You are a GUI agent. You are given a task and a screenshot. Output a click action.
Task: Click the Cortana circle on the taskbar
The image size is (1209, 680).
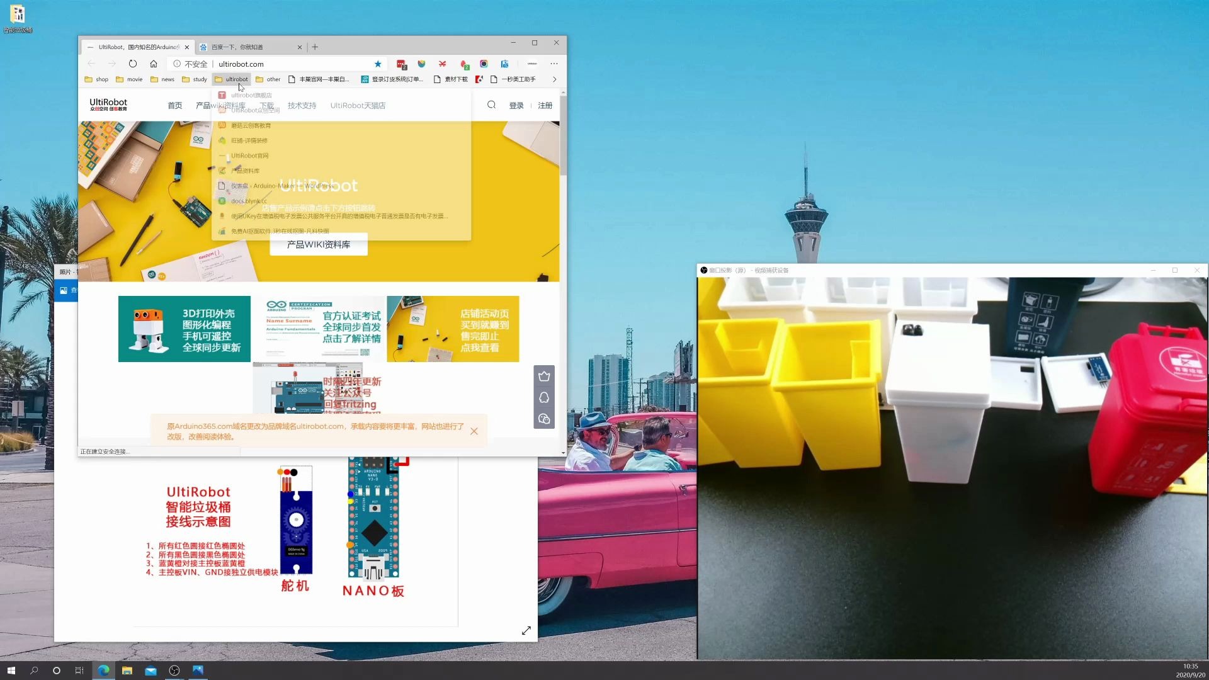[x=57, y=671]
